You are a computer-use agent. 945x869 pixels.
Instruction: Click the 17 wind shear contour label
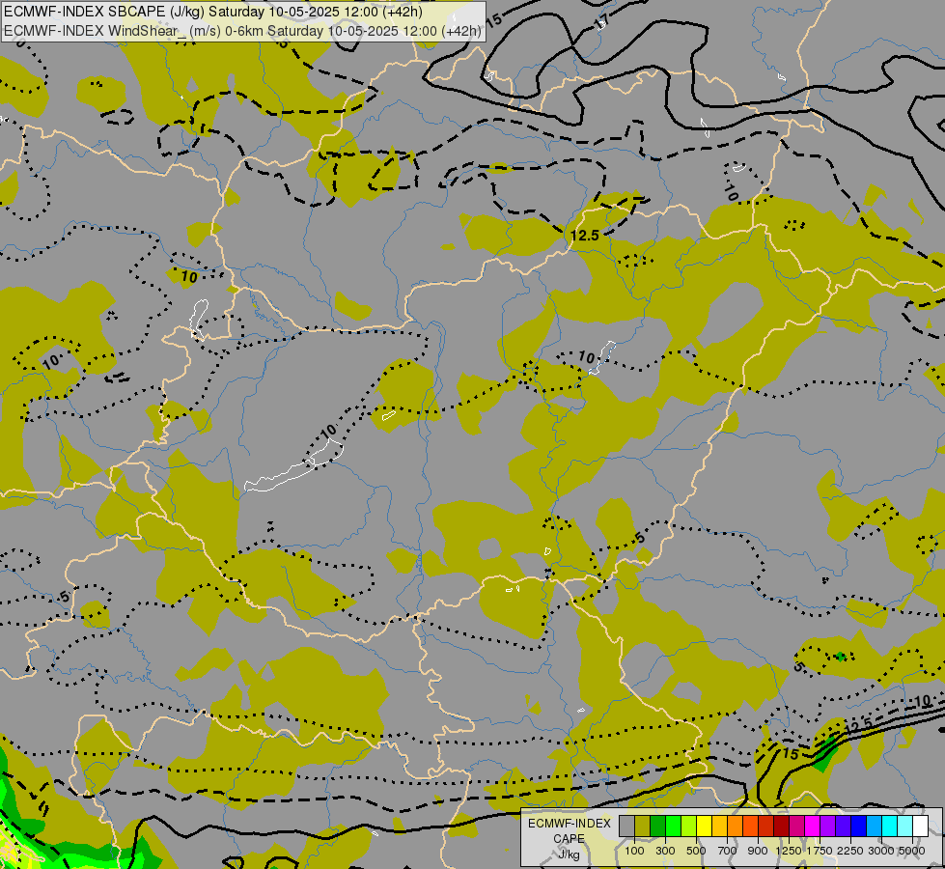[x=600, y=21]
